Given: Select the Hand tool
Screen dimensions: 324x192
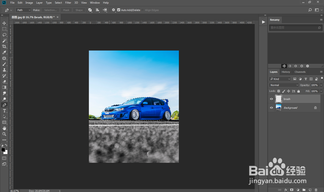Looking at the screenshot, I should click(4, 128).
